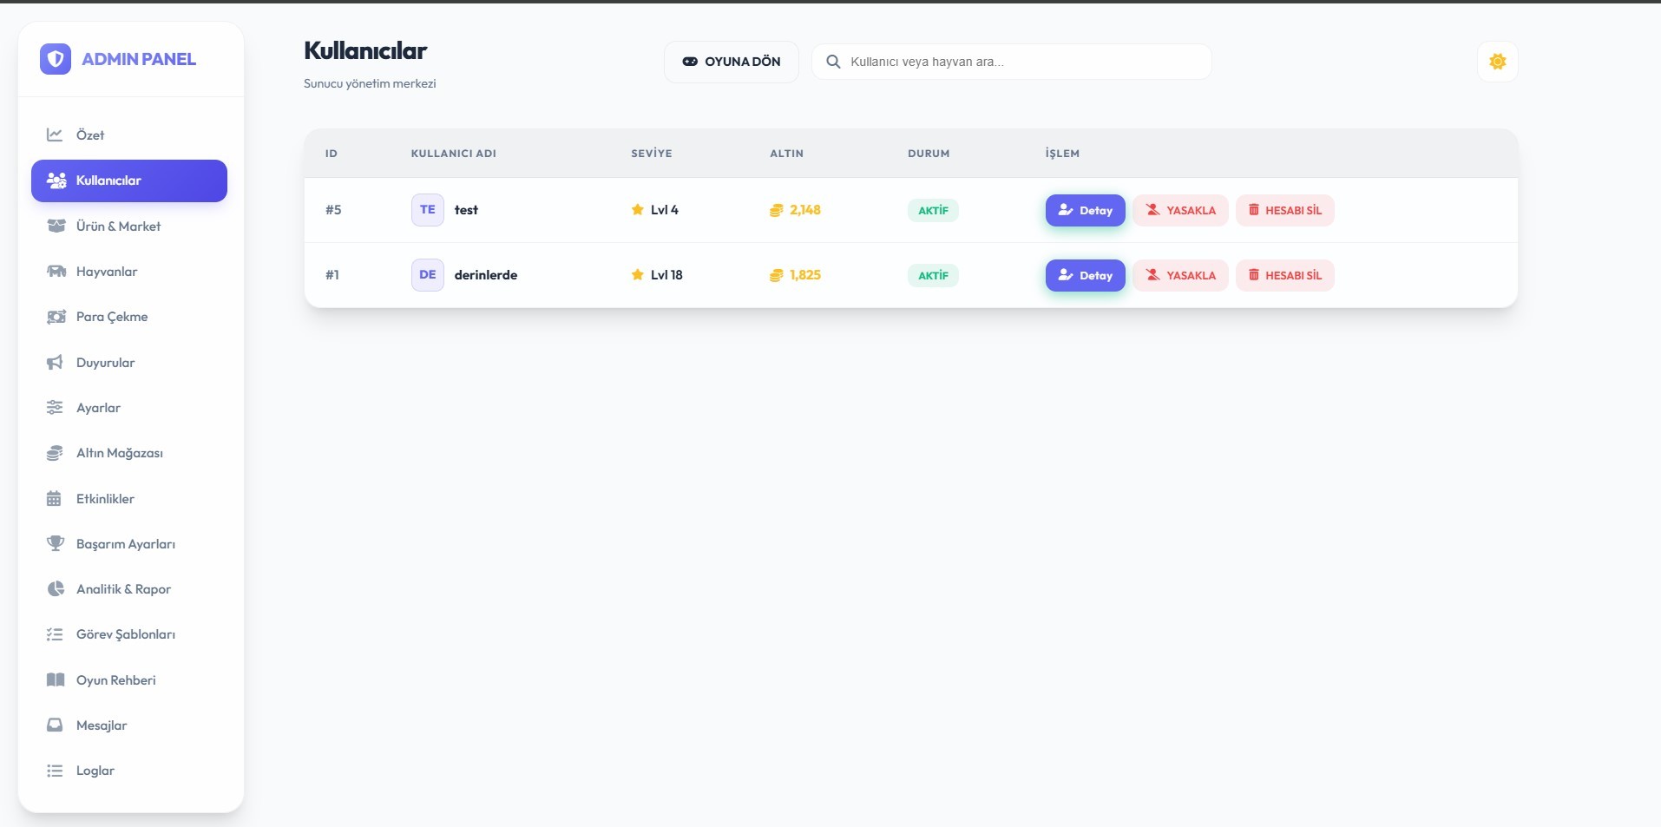
Task: Open Görev Şablonları page
Action: [x=125, y=634]
